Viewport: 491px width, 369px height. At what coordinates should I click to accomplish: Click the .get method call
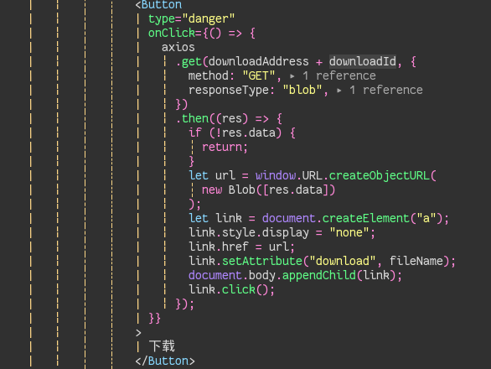click(x=189, y=61)
